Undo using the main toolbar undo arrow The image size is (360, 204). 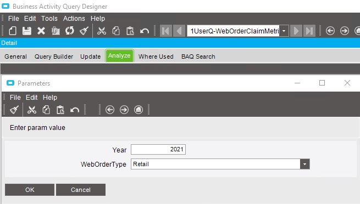[145, 31]
